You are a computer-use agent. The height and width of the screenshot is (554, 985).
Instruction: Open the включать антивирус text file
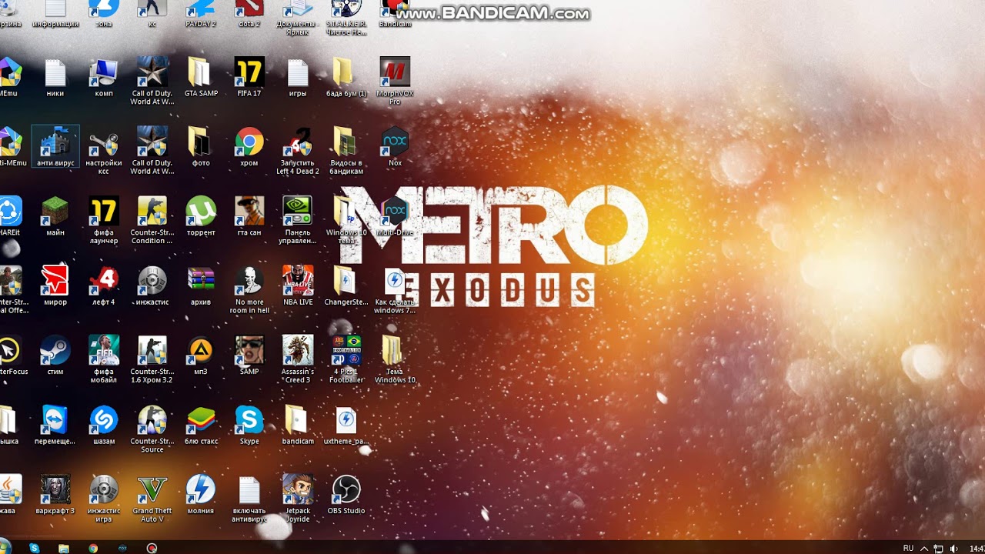click(x=249, y=499)
